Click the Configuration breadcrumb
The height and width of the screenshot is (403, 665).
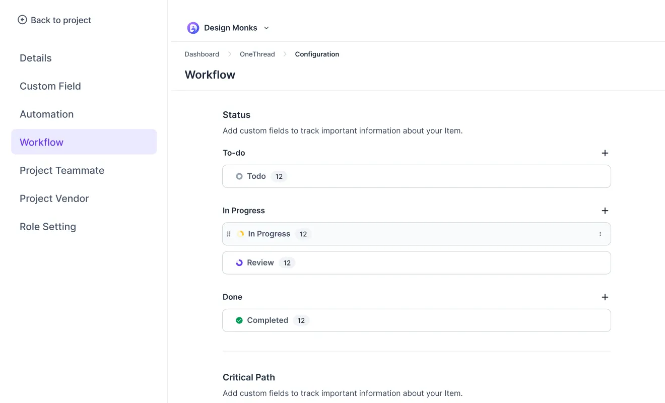[x=317, y=54]
